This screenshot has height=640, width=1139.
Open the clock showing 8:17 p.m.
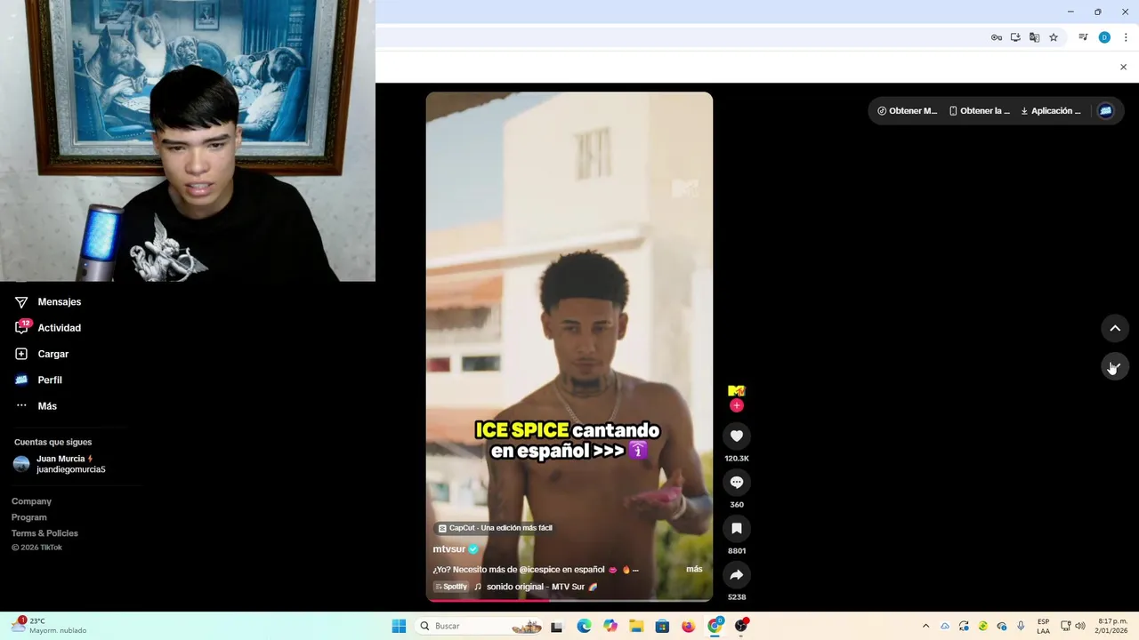coord(1111,626)
